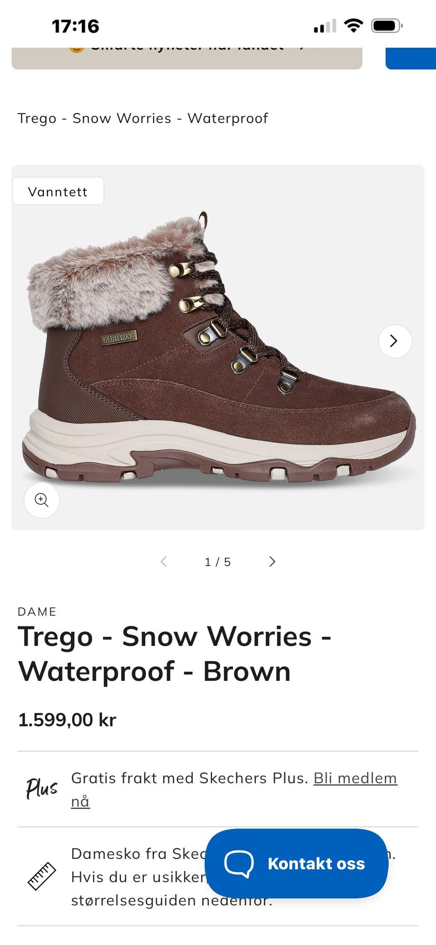Tap the blue button at top right
Screen dimensions: 436x945
coord(411,58)
